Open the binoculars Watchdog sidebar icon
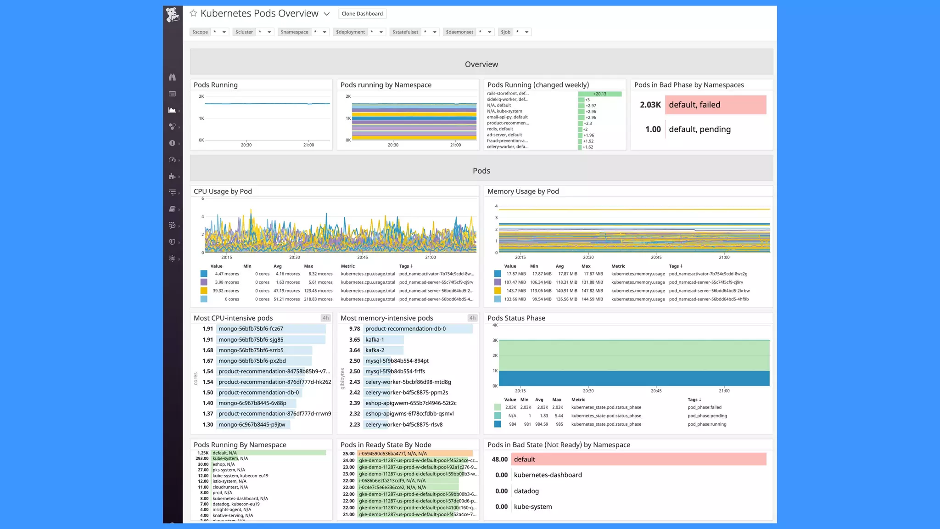Screen dimensions: 940x529 (x=172, y=77)
